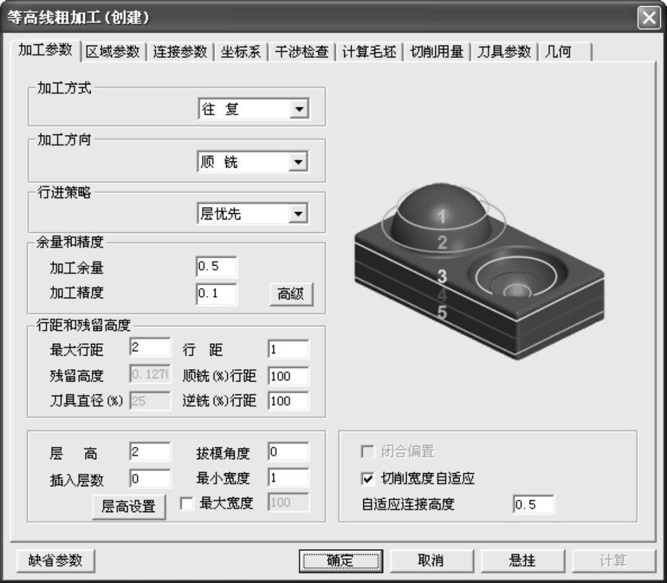667x583 pixels.
Task: Click the 高级 button for precision
Action: pos(291,294)
